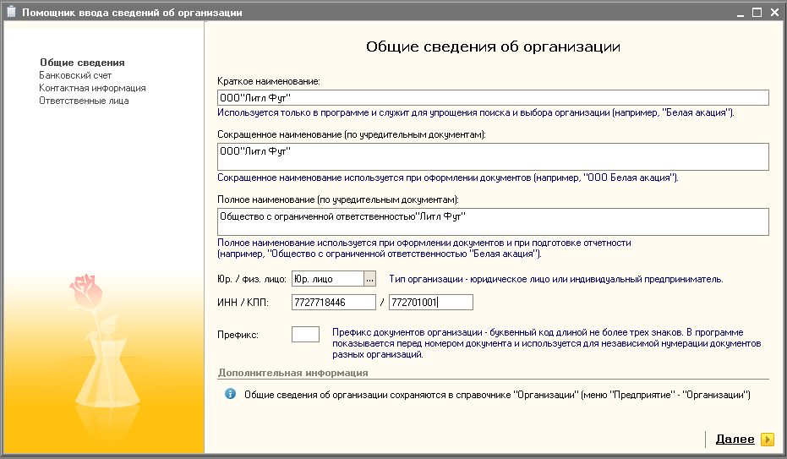Select Общие сведения in the sidebar
The height and width of the screenshot is (459, 787).
click(x=82, y=63)
